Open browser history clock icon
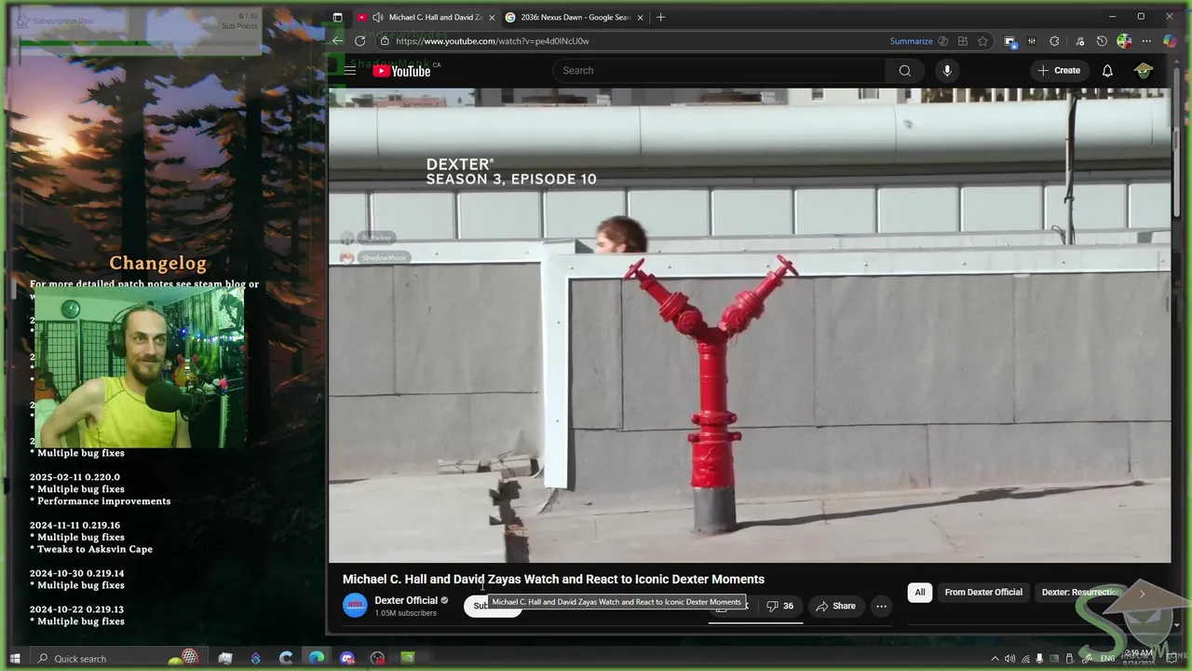1192x671 pixels. click(1102, 41)
